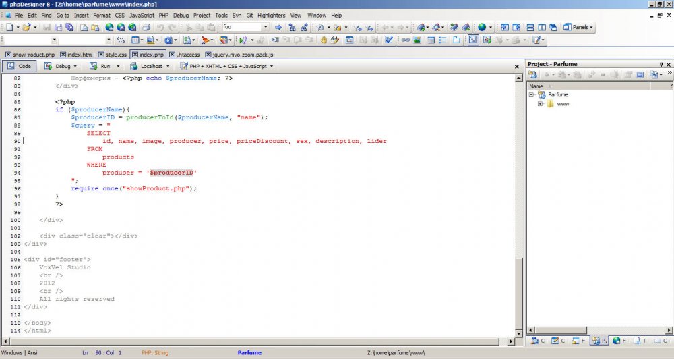
Task: Click the Debug button
Action: pyautogui.click(x=57, y=66)
